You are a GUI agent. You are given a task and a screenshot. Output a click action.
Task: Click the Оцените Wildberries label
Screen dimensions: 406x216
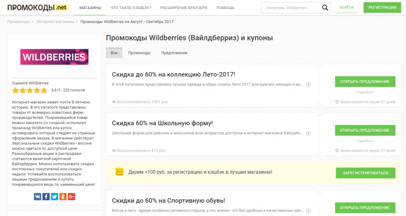tap(30, 83)
